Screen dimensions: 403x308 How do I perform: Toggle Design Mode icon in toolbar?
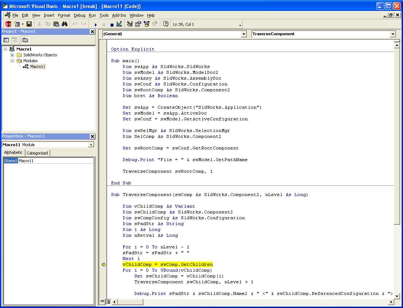(x=119, y=24)
